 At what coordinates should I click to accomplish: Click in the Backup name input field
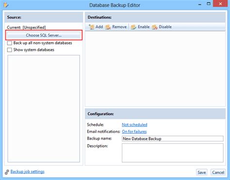point(173,139)
